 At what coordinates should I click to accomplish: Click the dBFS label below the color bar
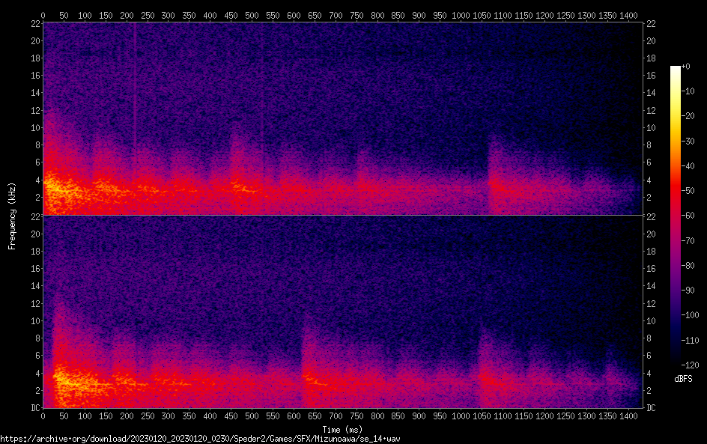pyautogui.click(x=682, y=380)
